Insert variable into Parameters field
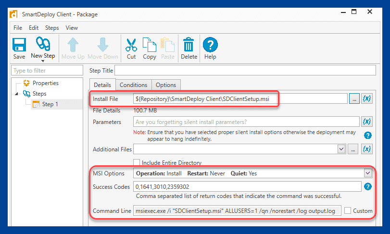This screenshot has height=234, width=390. coord(366,122)
